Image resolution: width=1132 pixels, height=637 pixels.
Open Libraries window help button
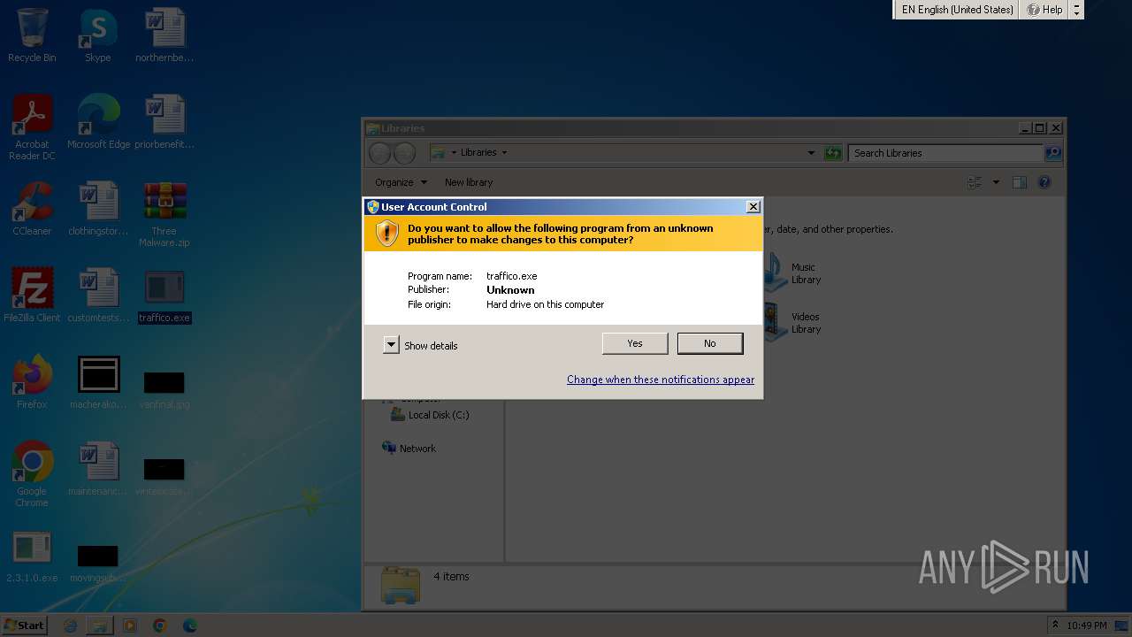pos(1044,182)
